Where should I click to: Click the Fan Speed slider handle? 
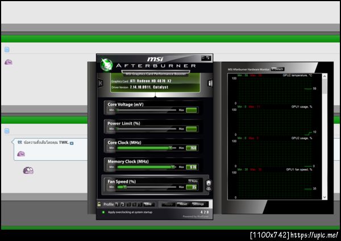pos(124,187)
